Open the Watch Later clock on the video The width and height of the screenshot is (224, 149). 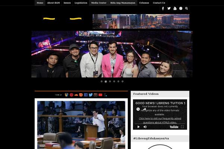tap(138, 109)
